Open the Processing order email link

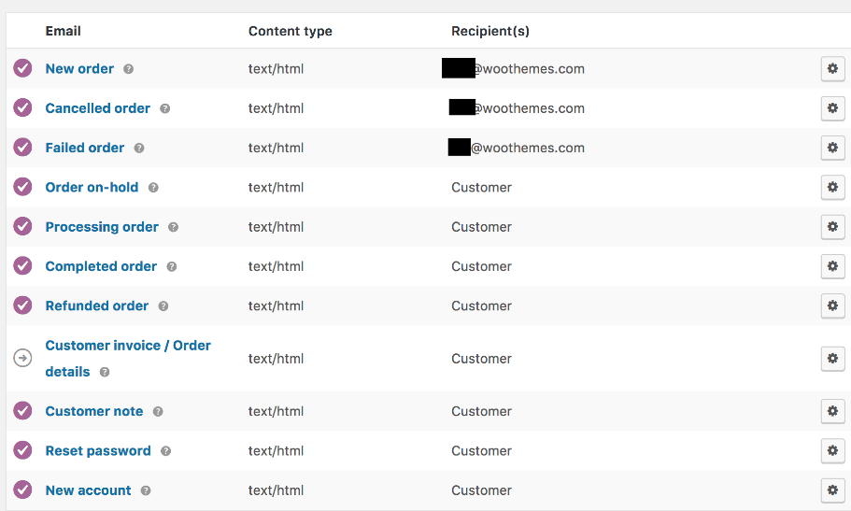102,227
